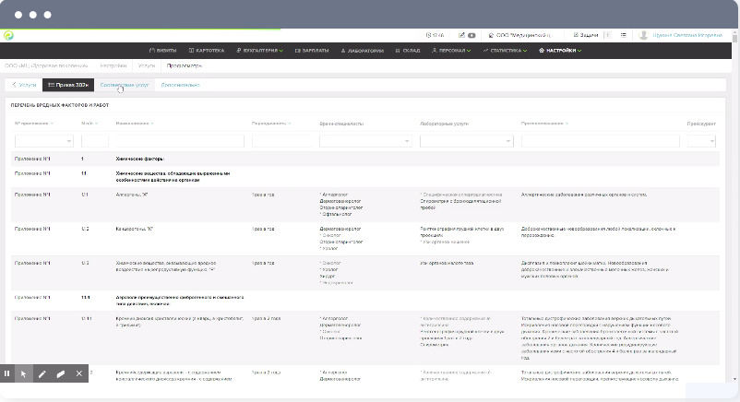The height and width of the screenshot is (402, 740).
Task: Go to Услуги breadcrumb
Action: click(147, 65)
